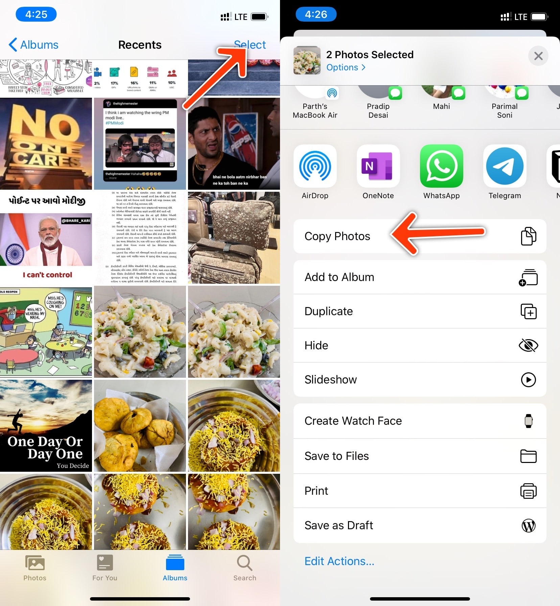Tap Select in the Recents screen
The width and height of the screenshot is (560, 606).
[250, 44]
